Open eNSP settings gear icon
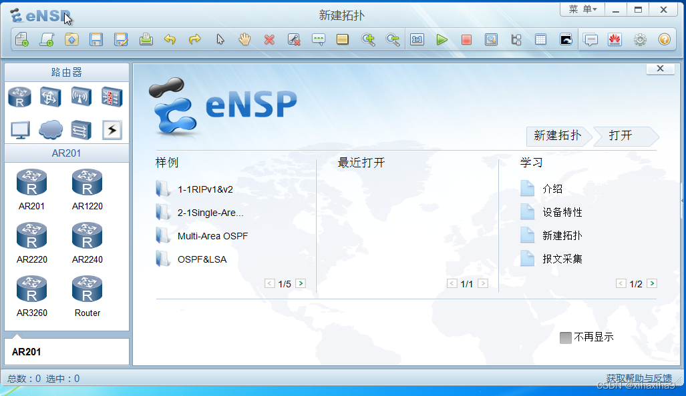The height and width of the screenshot is (396, 686). click(639, 39)
